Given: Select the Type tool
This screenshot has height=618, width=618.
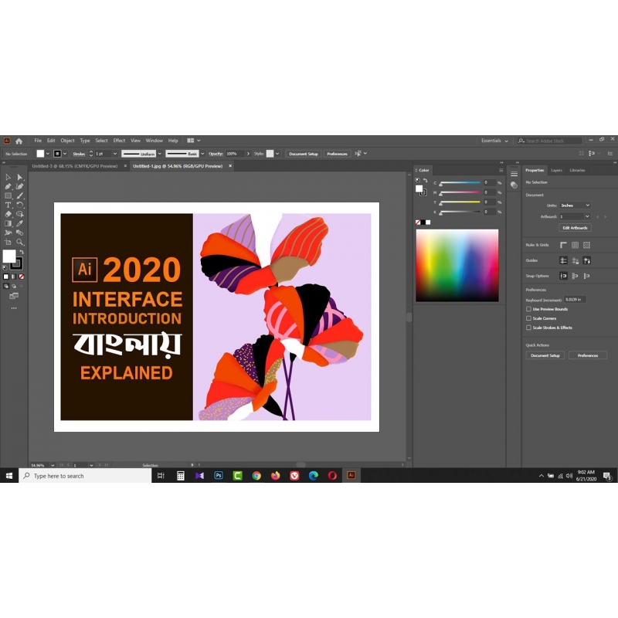Looking at the screenshot, I should click(x=8, y=205).
